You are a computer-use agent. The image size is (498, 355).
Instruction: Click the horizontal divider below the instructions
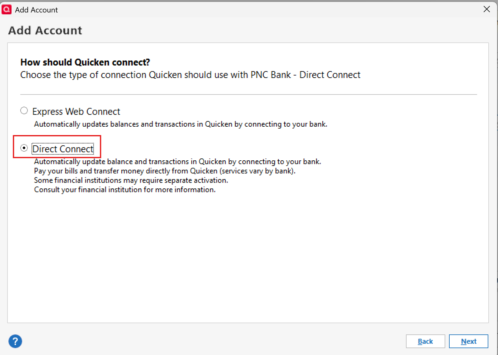point(249,94)
